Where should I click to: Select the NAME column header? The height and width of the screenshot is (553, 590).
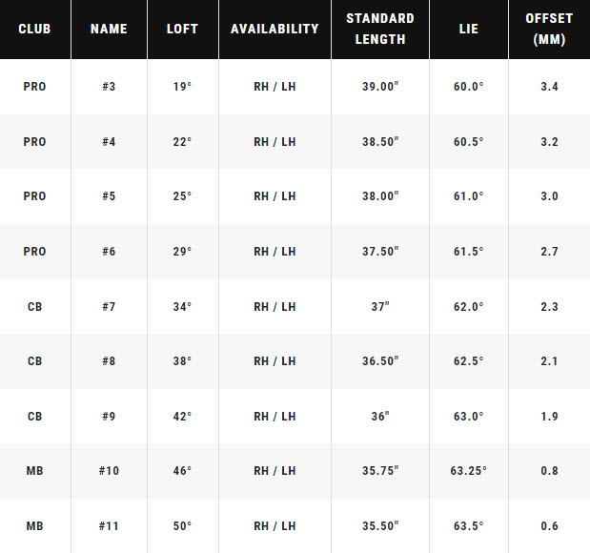(x=109, y=29)
